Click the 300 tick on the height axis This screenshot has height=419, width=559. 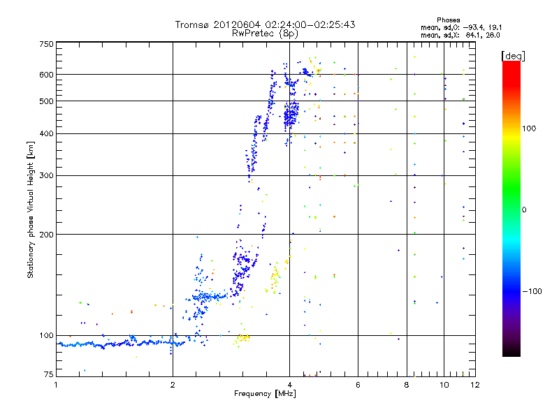coord(46,175)
